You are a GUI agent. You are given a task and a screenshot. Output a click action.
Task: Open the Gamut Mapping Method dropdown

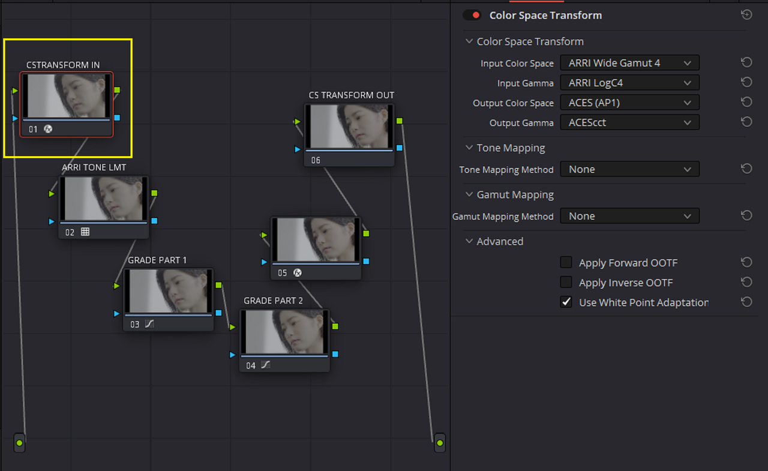(x=629, y=216)
